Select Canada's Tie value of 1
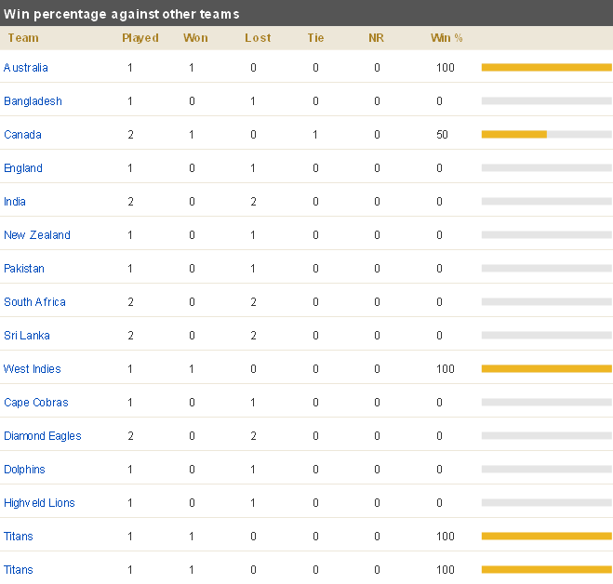Viewport: 613px width, 584px height. [x=315, y=135]
